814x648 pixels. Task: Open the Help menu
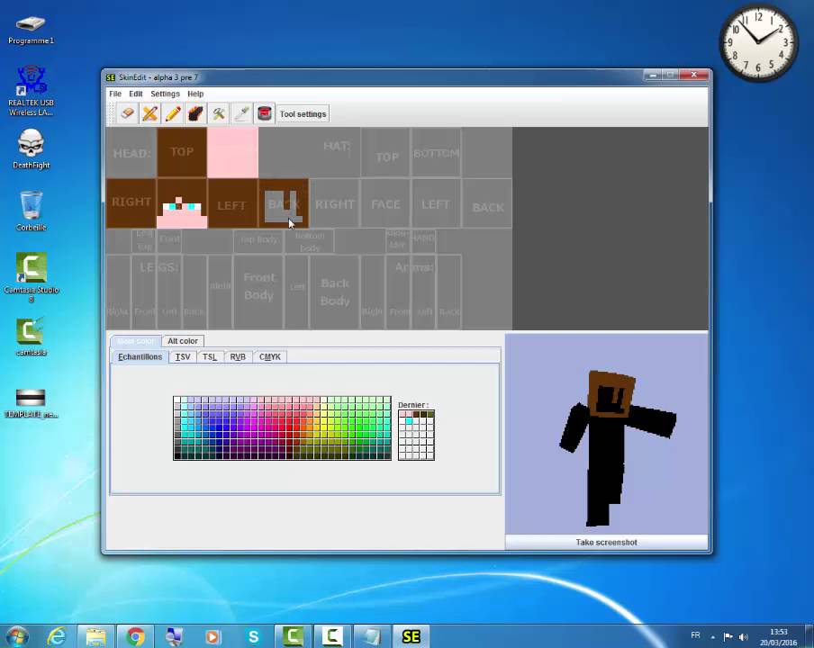point(195,94)
